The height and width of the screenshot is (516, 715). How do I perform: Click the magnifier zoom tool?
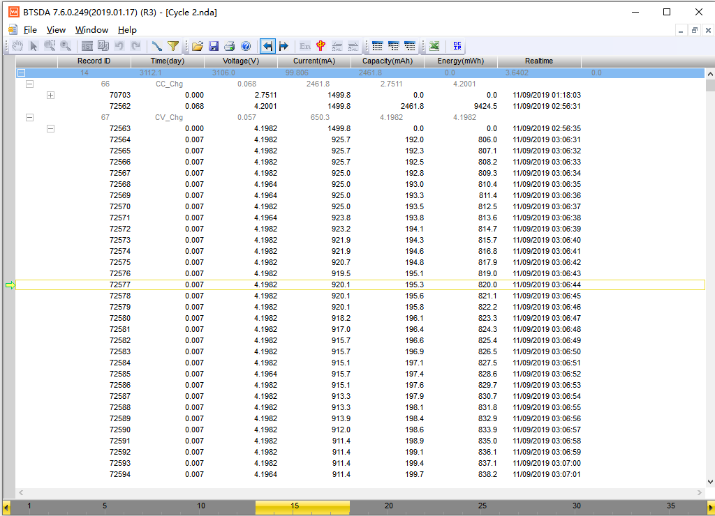(x=66, y=46)
